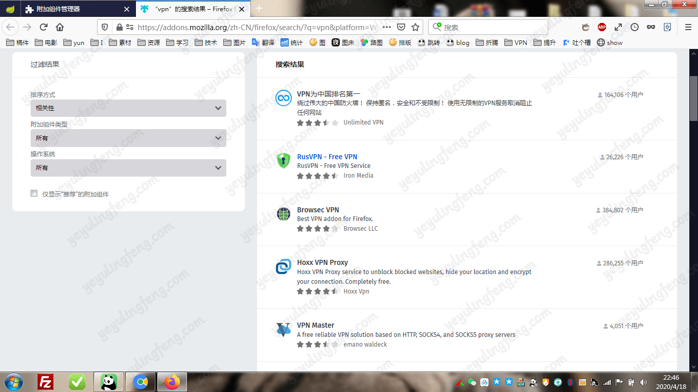698x392 pixels.
Task: Open the 翻译 bookmark
Action: [x=263, y=42]
